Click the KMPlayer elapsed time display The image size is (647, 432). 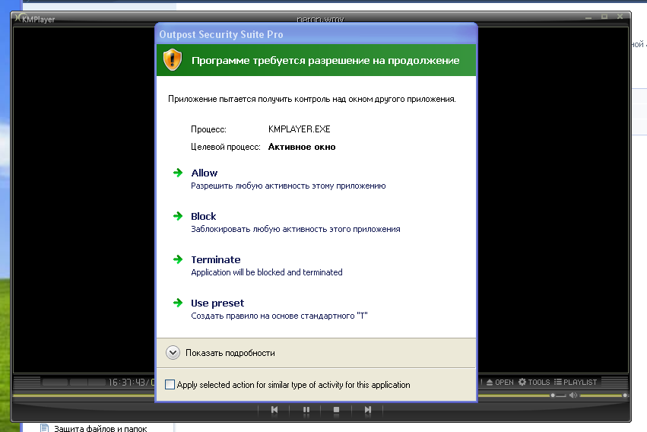coord(128,383)
